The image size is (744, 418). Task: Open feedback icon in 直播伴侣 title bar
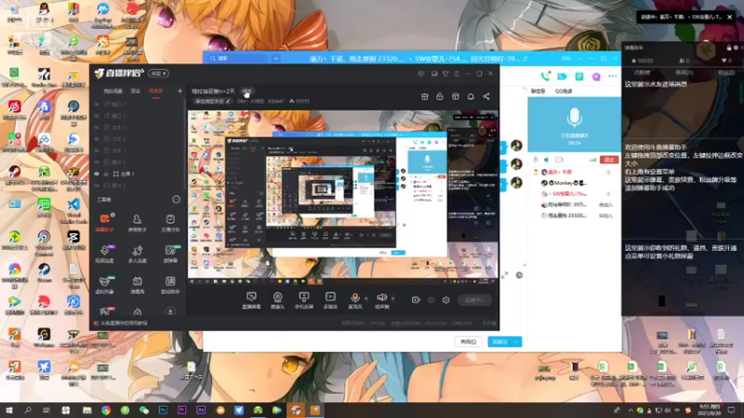(421, 74)
